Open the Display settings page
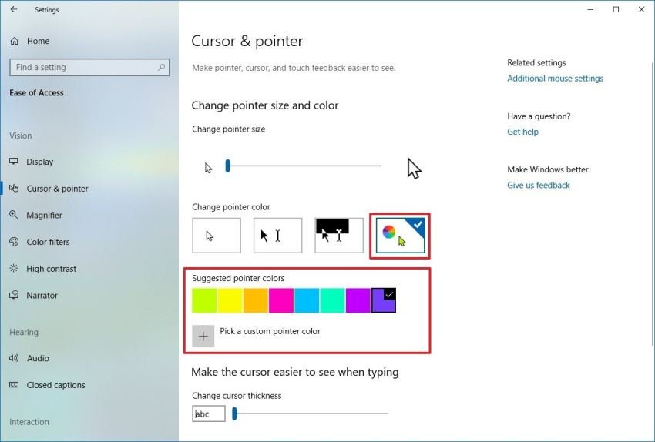This screenshot has height=442, width=655. [39, 162]
